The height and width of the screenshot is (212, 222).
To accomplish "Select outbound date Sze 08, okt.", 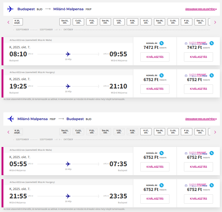I will pyautogui.click(x=160, y=22).
